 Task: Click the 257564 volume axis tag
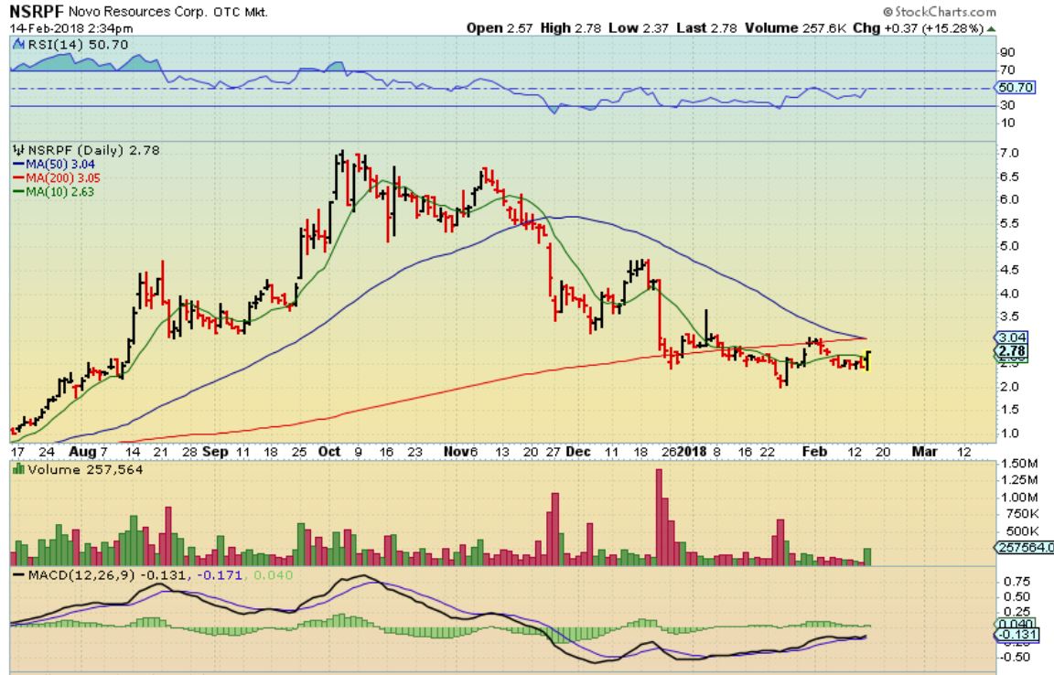(x=1023, y=547)
